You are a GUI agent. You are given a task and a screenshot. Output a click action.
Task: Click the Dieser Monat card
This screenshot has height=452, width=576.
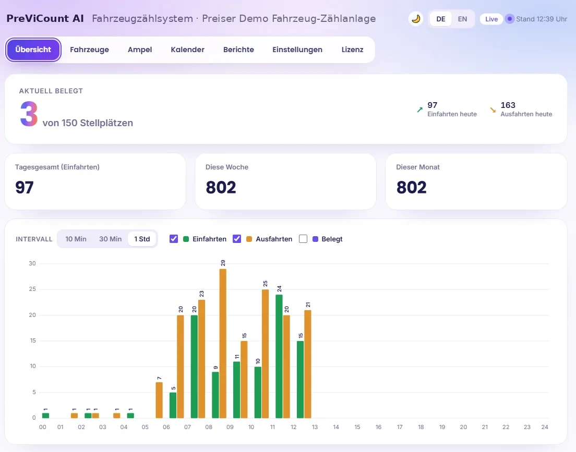(x=476, y=181)
